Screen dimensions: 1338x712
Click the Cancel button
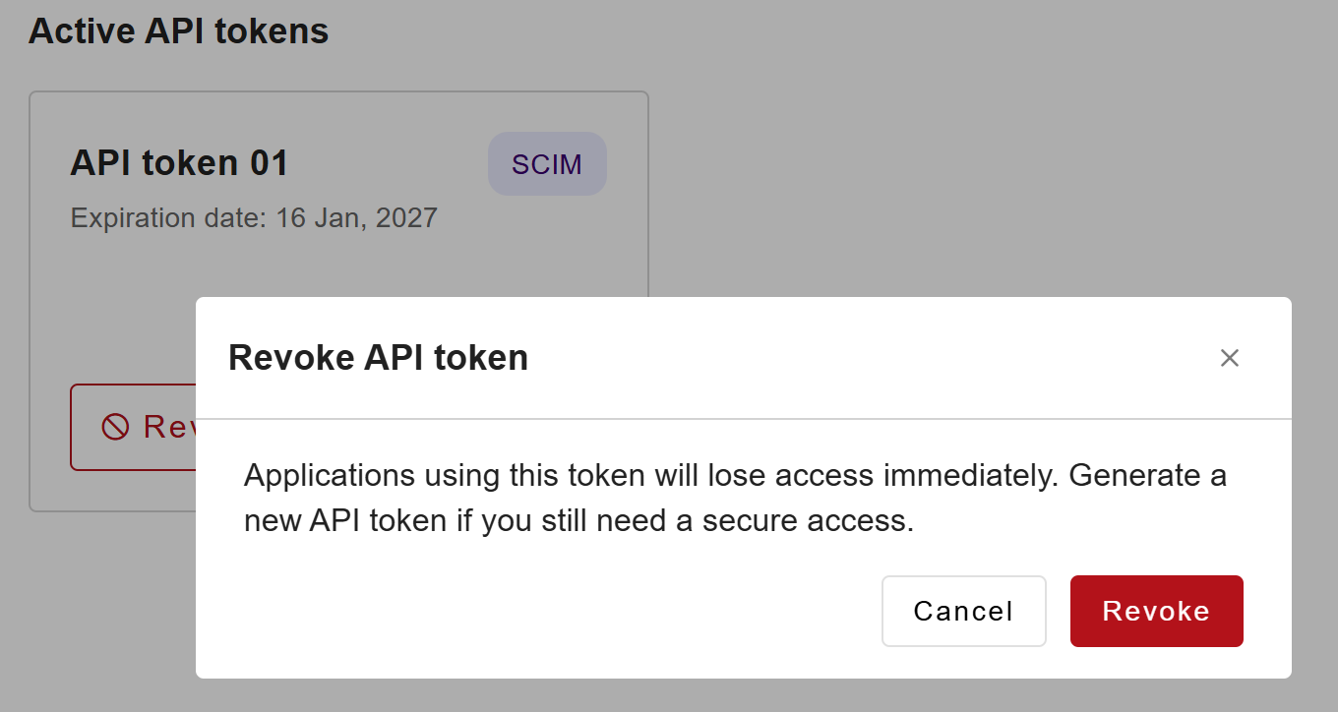coord(963,611)
